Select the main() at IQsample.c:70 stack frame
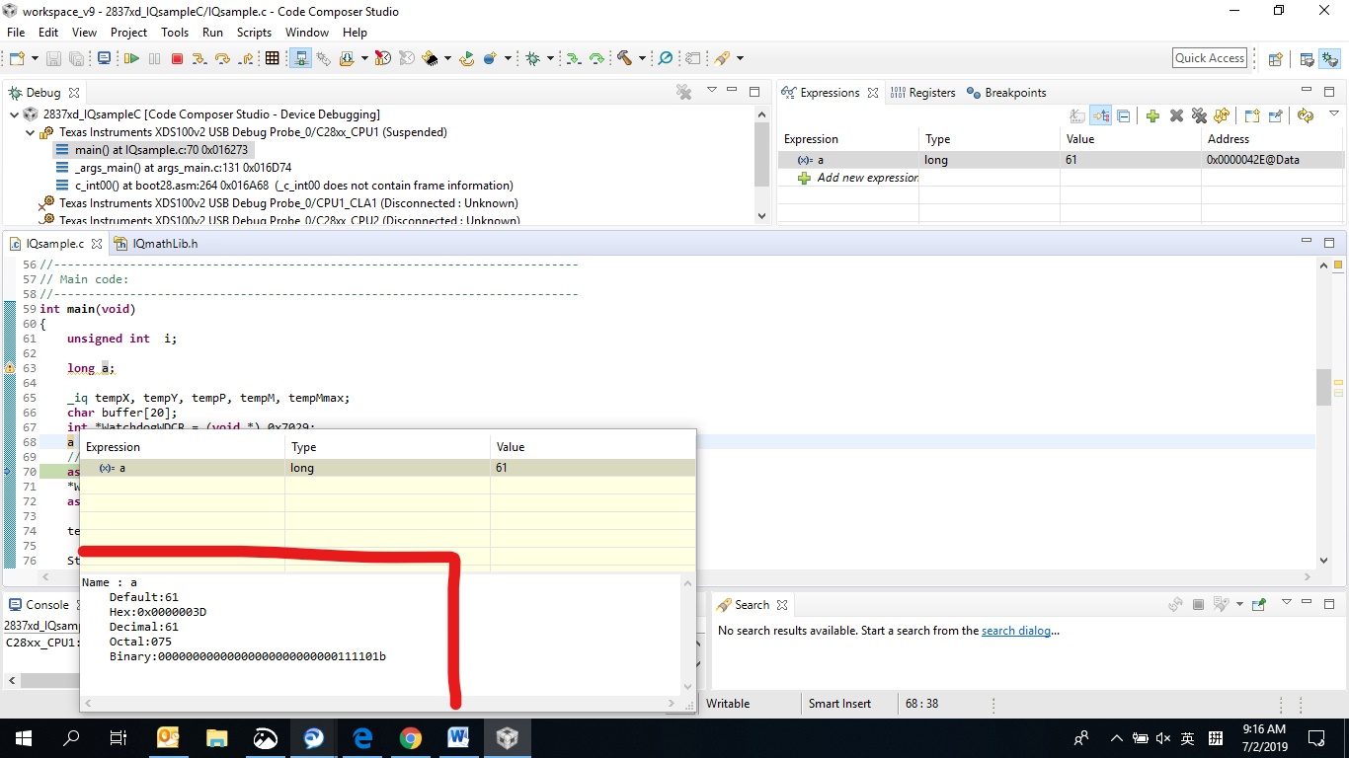Viewport: 1349px width, 758px height. click(x=154, y=150)
